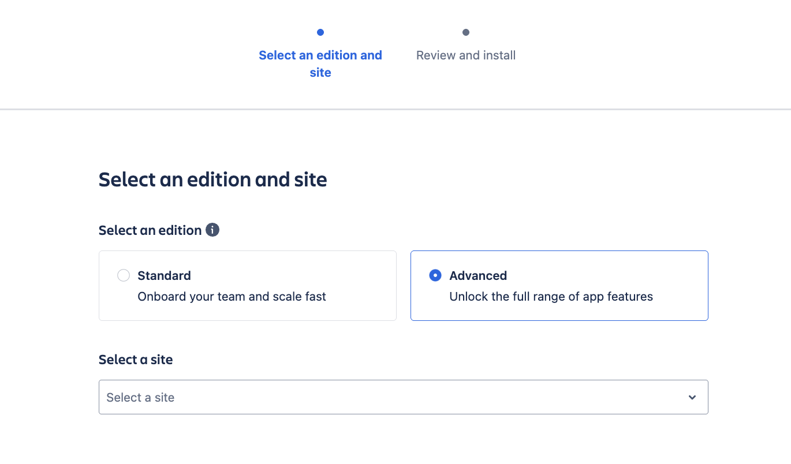Click the 'Select a site' placeholder text
This screenshot has height=464, width=791.
pos(140,398)
